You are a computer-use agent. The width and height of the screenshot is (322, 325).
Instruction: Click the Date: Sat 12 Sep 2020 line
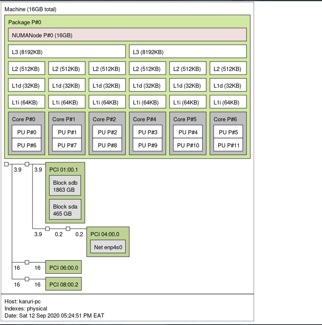click(x=54, y=316)
